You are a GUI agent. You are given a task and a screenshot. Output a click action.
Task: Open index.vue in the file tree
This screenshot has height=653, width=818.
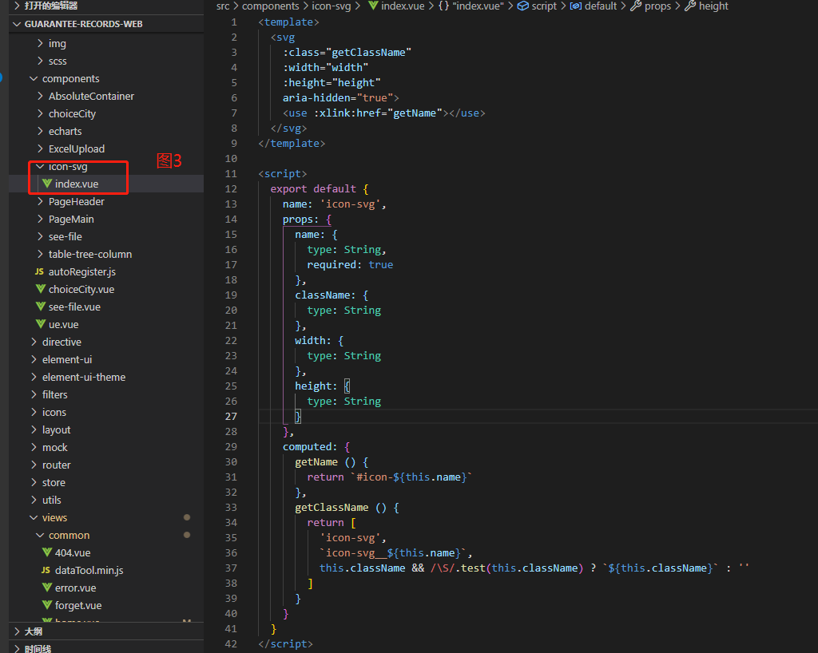(77, 184)
